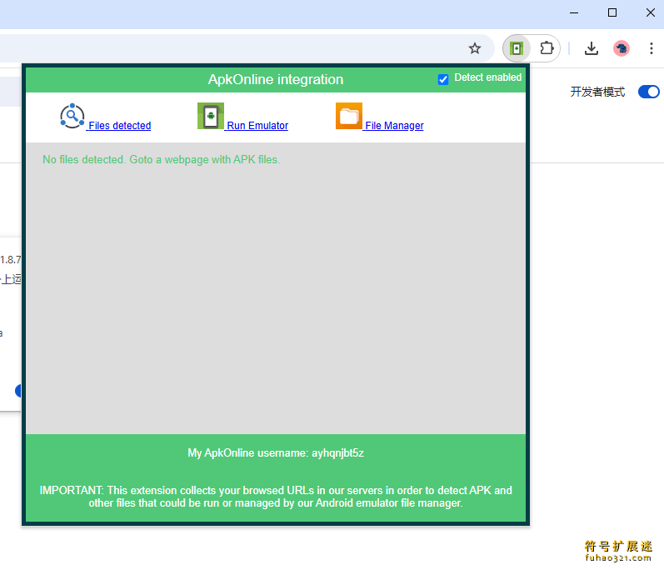Click the IMPORTANT URL collection notice text
The width and height of the screenshot is (664, 570).
[276, 497]
